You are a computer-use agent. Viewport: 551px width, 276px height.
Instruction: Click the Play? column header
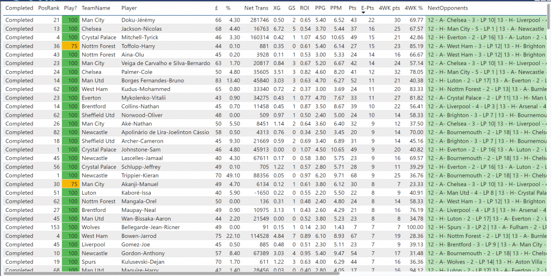pos(70,8)
